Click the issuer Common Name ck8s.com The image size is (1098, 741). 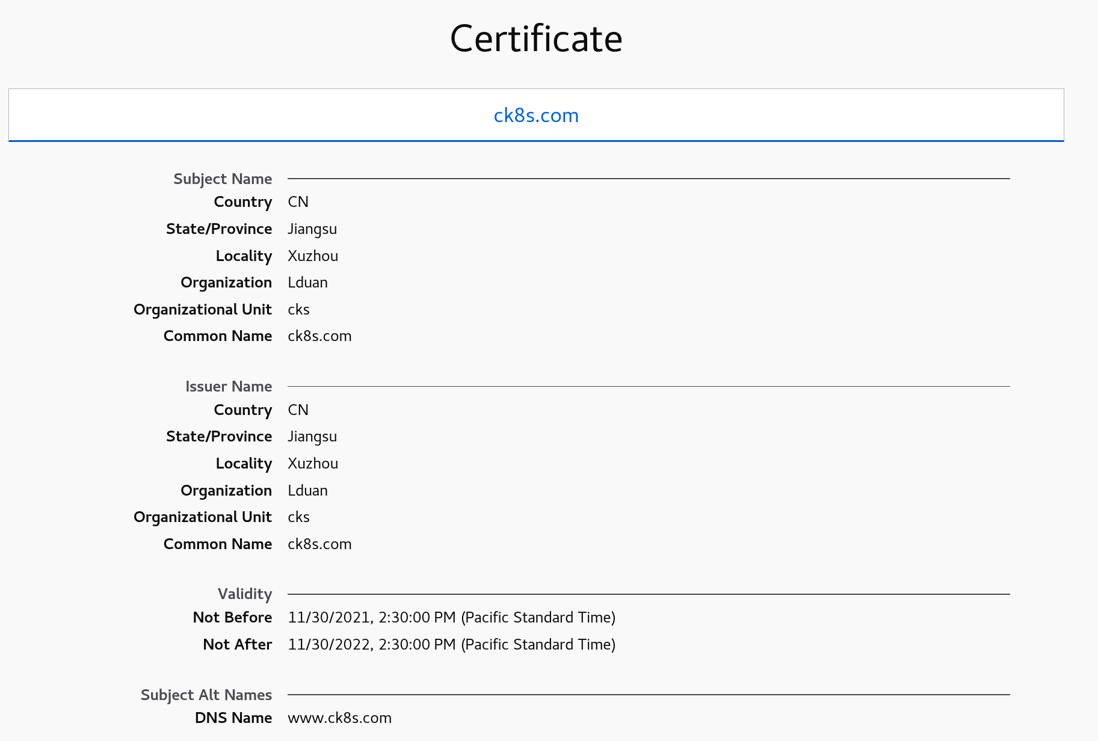pos(319,544)
